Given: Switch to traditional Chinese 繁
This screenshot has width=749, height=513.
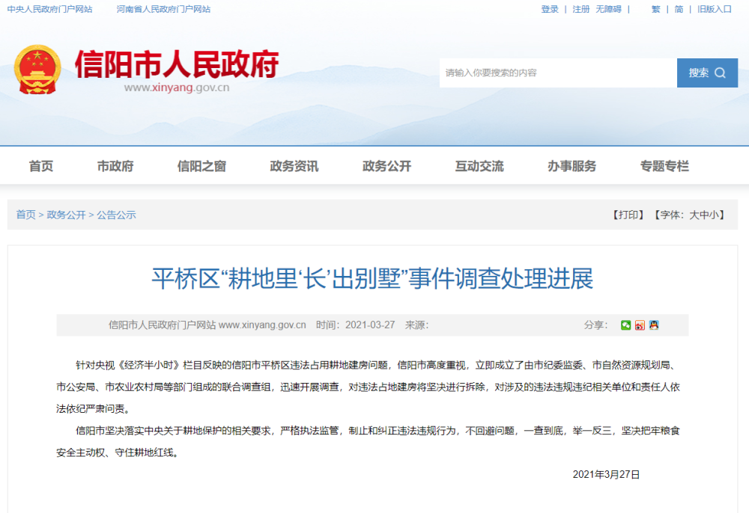Looking at the screenshot, I should coord(655,9).
